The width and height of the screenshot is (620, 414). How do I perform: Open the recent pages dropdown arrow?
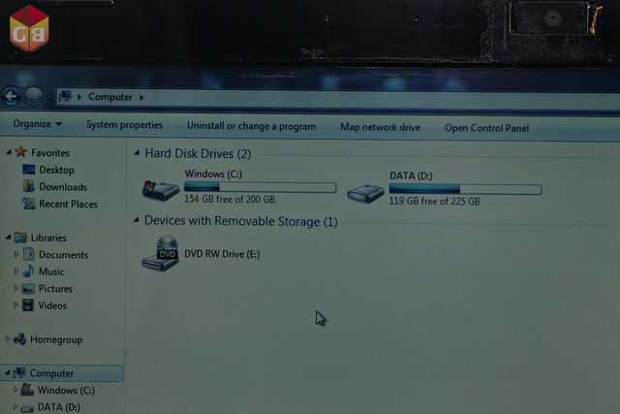click(x=49, y=97)
